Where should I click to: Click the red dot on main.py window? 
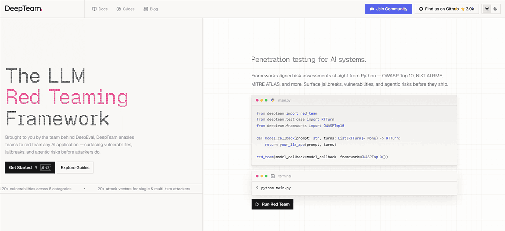pos(257,100)
